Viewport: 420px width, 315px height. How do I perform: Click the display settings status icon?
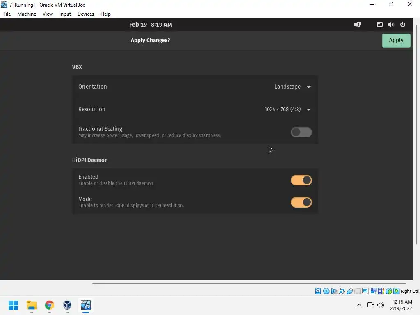[x=365, y=291]
